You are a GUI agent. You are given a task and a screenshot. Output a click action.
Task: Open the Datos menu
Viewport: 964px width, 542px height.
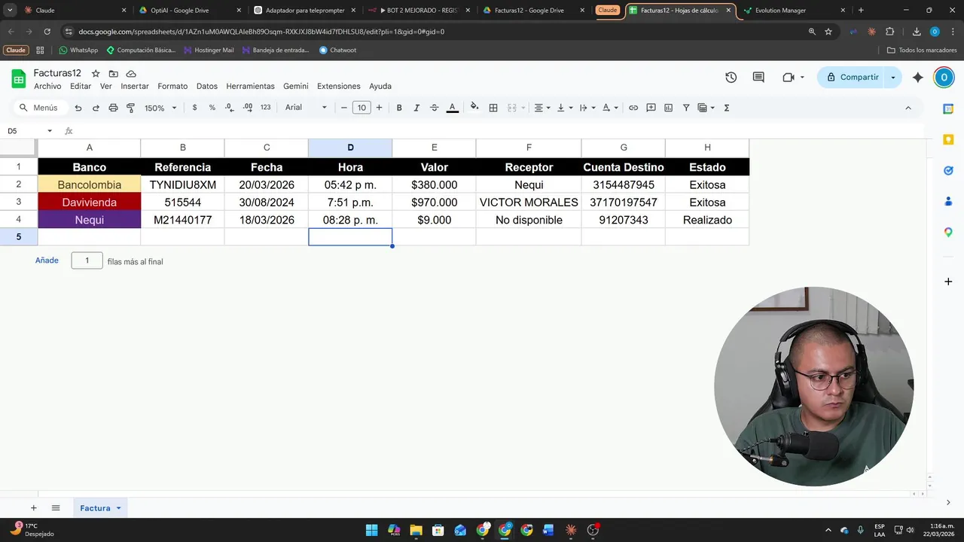click(x=207, y=87)
